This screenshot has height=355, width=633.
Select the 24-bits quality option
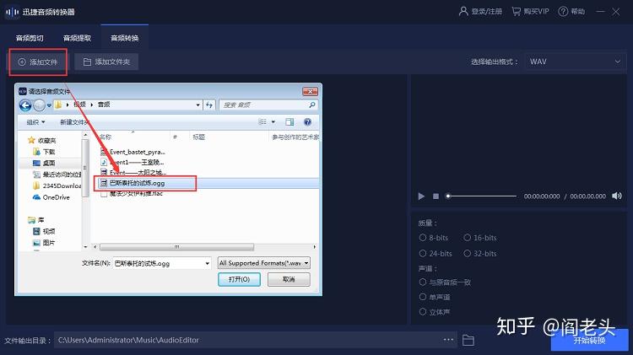tap(436, 253)
